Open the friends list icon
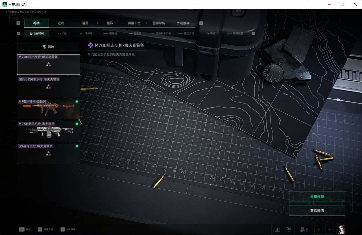362x235 pixels. click(x=304, y=229)
